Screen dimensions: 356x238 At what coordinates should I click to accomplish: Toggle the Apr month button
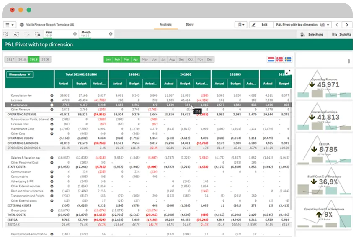tap(136, 60)
